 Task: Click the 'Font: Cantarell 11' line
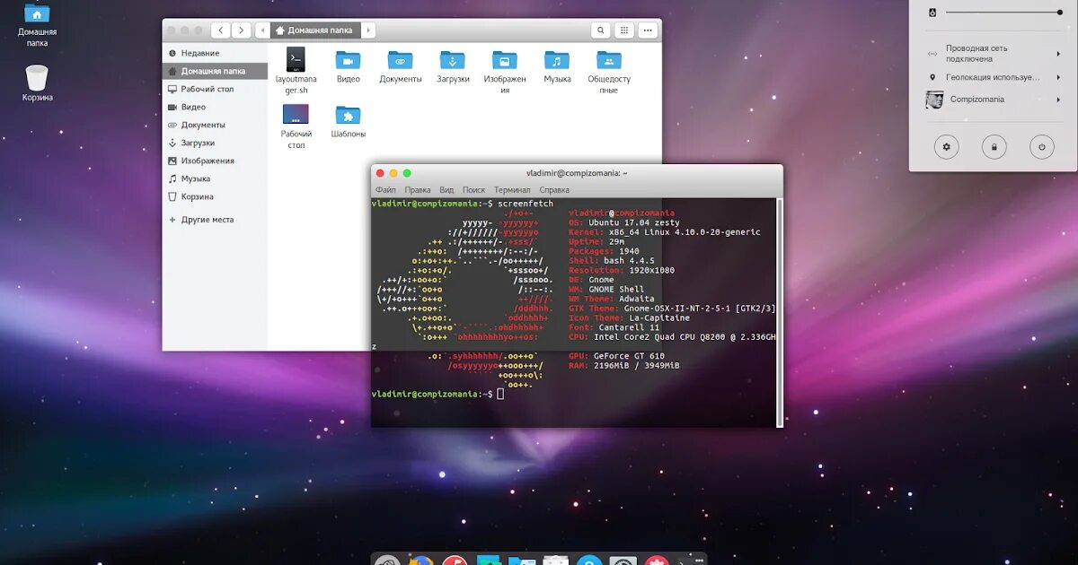pos(614,327)
